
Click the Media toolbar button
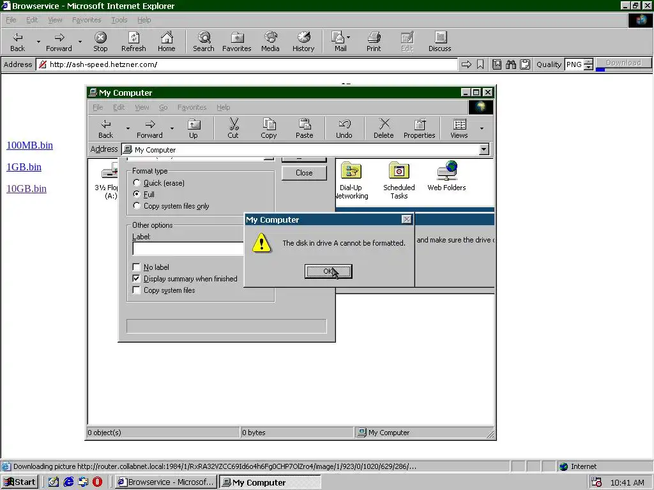(270, 41)
